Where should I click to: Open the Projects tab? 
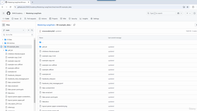53,18
